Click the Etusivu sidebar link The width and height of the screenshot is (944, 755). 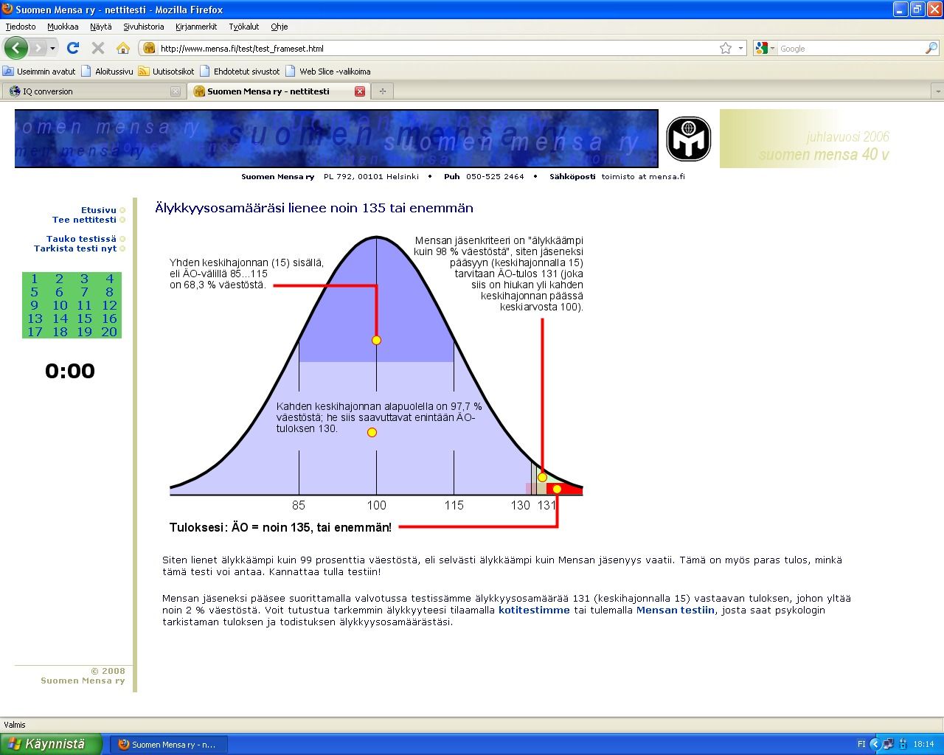tap(98, 210)
